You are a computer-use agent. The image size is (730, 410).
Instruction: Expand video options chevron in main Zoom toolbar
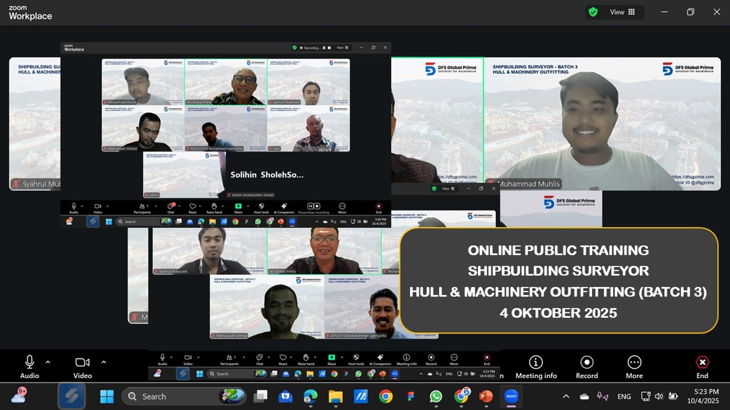(103, 362)
